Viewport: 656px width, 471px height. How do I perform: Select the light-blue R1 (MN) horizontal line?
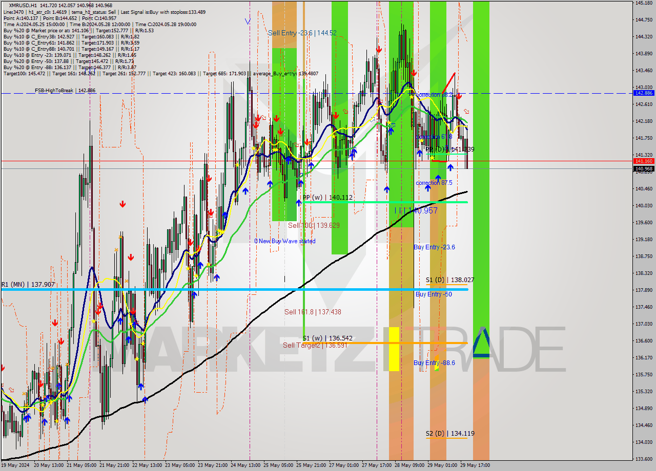coord(234,290)
